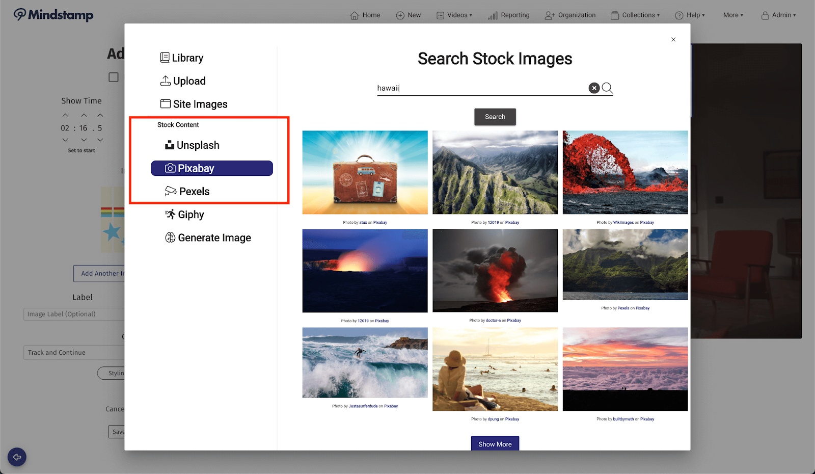Increase the show time minutes
Viewport: 815px width, 474px height.
[65, 115]
